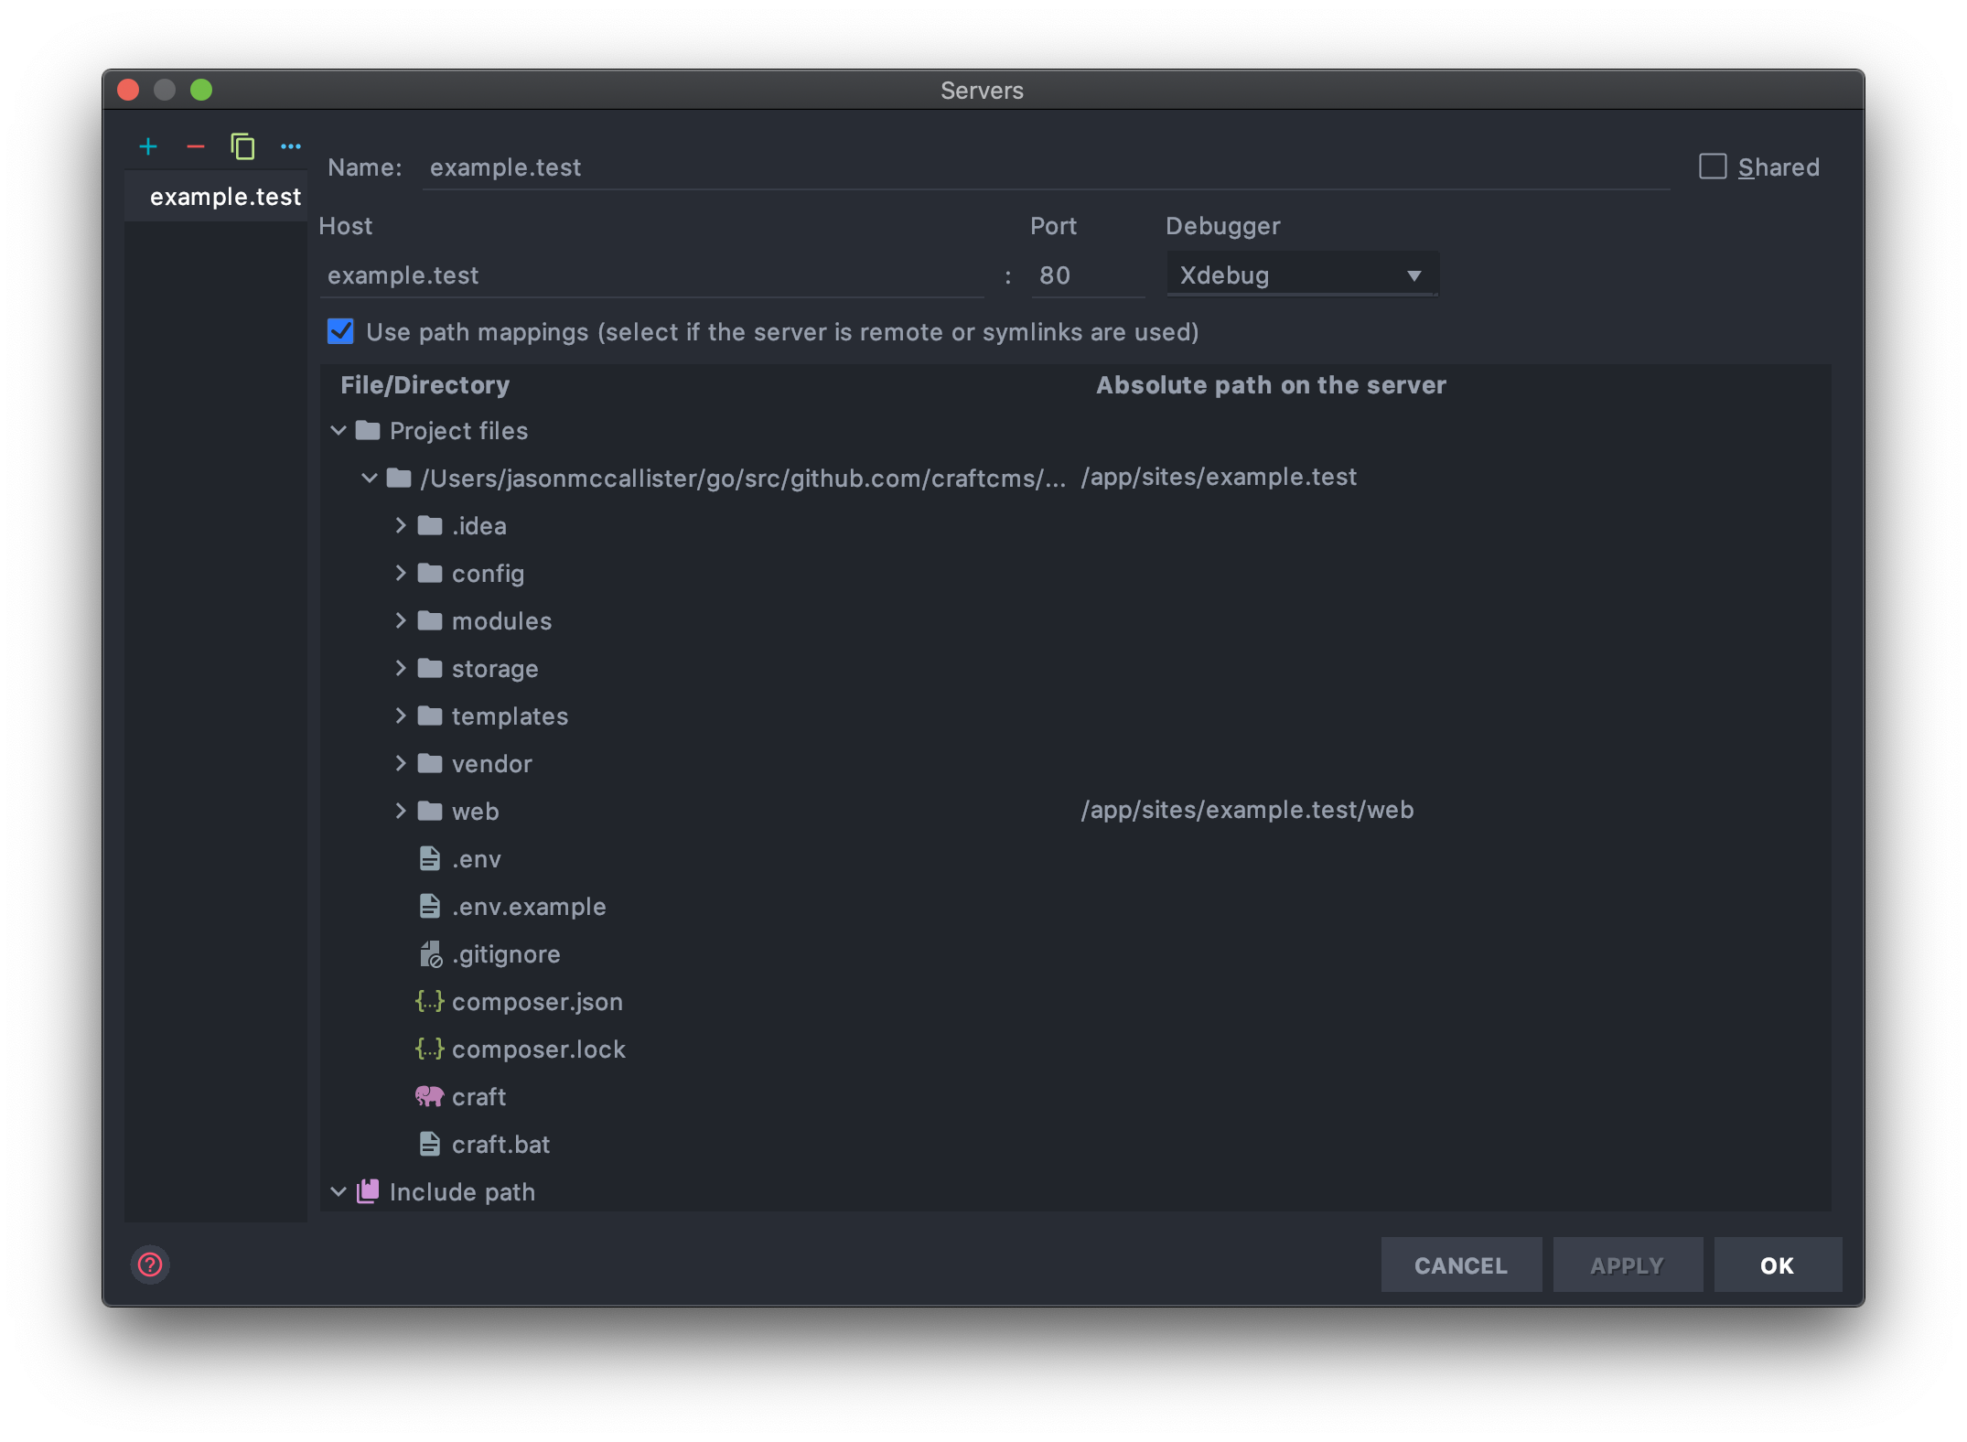Expand the vendor folder

pos(401,763)
